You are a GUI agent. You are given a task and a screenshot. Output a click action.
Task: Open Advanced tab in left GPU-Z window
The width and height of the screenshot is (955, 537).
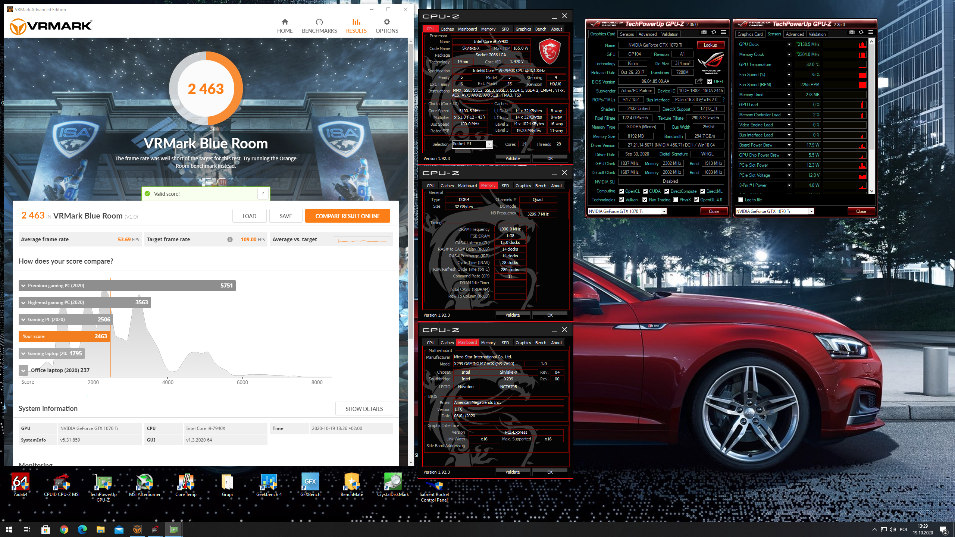647,34
